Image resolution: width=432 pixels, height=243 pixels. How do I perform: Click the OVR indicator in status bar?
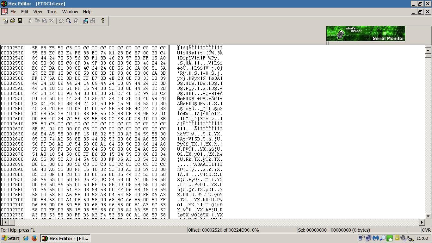426,230
